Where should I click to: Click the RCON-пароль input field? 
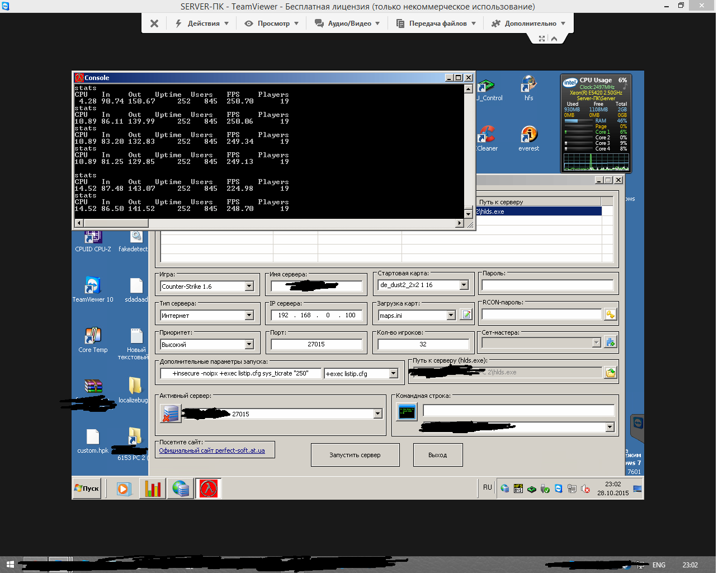pyautogui.click(x=542, y=314)
